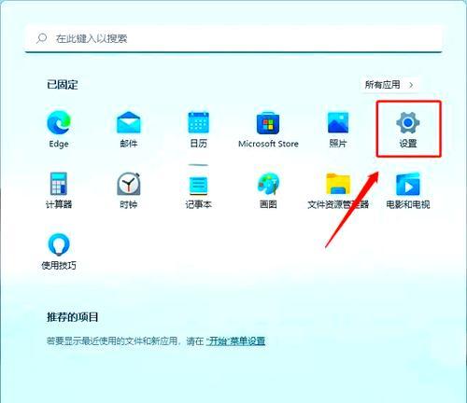Screen dimensions: 467x403
Task: Click the search box 在此键入以搜索
Action: (233, 38)
